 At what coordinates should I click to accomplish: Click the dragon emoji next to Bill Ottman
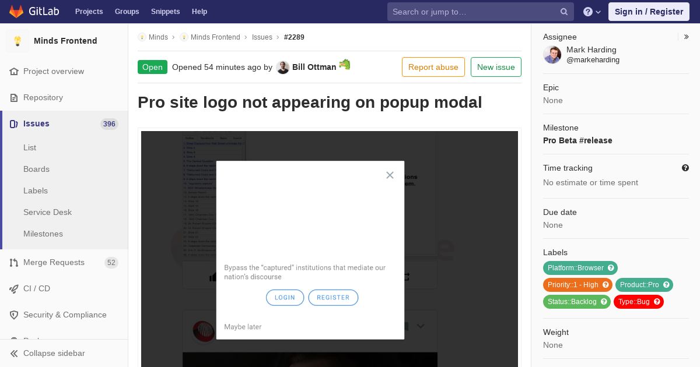click(345, 65)
